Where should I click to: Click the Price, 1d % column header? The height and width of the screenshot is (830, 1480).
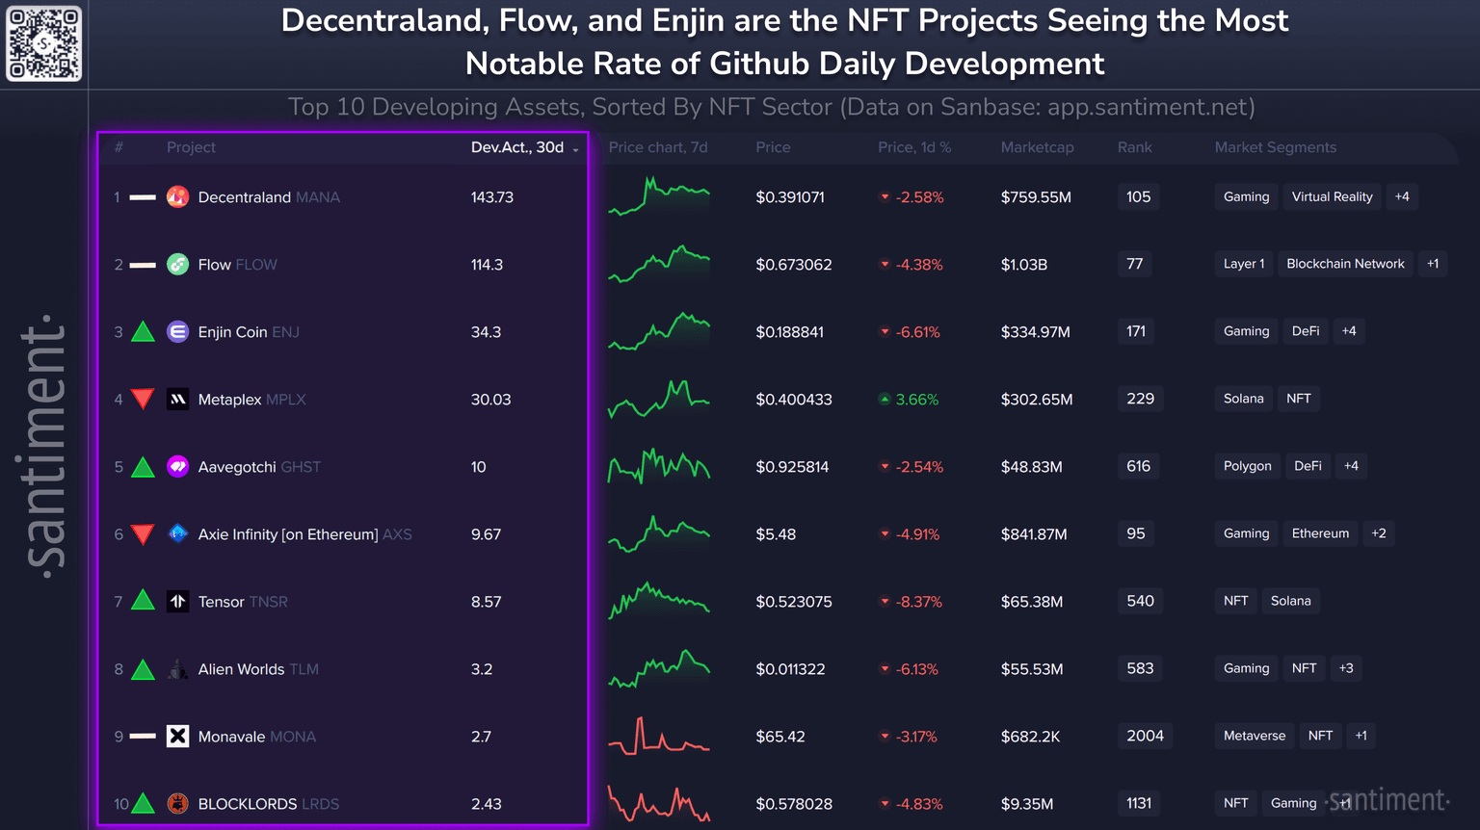(x=913, y=147)
